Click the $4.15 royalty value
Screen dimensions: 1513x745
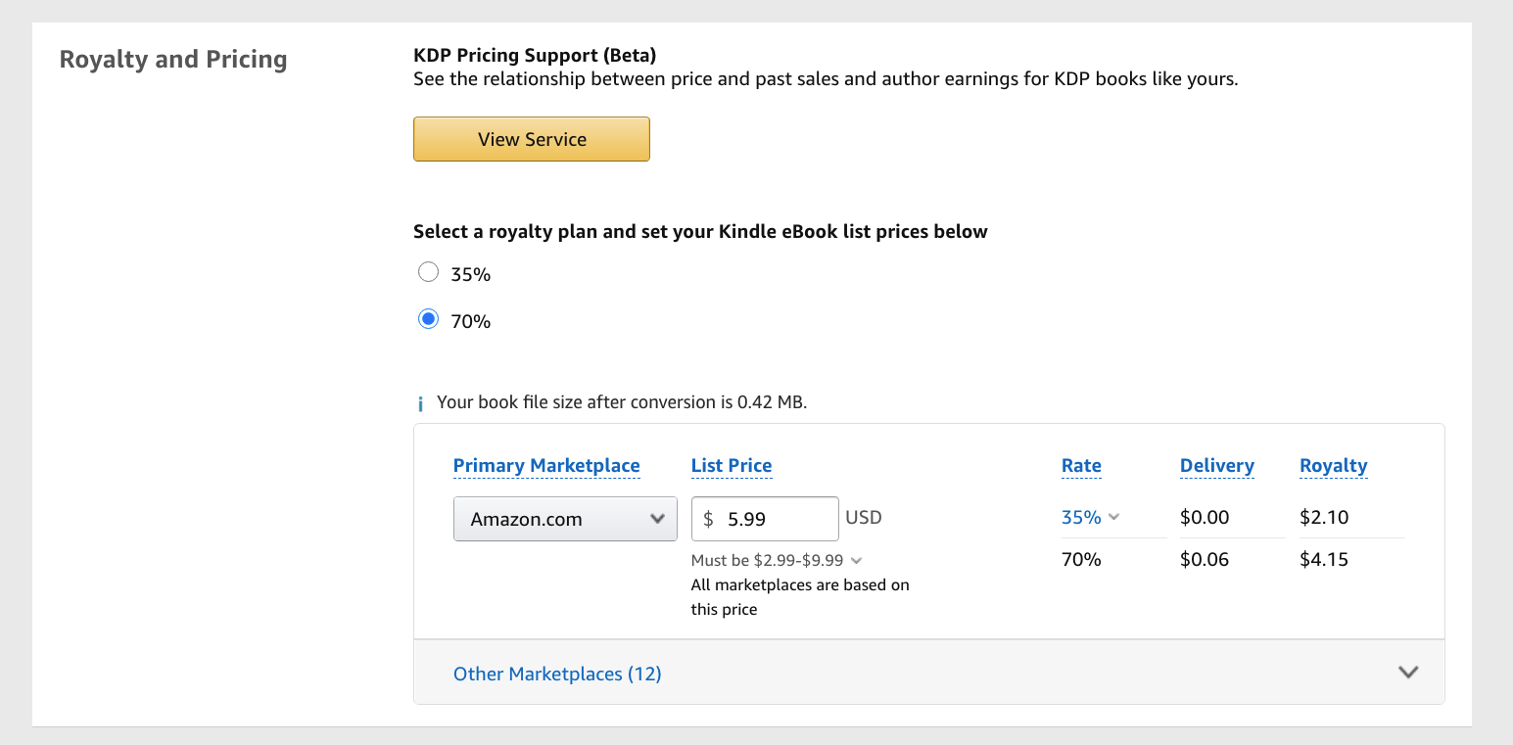pos(1324,559)
